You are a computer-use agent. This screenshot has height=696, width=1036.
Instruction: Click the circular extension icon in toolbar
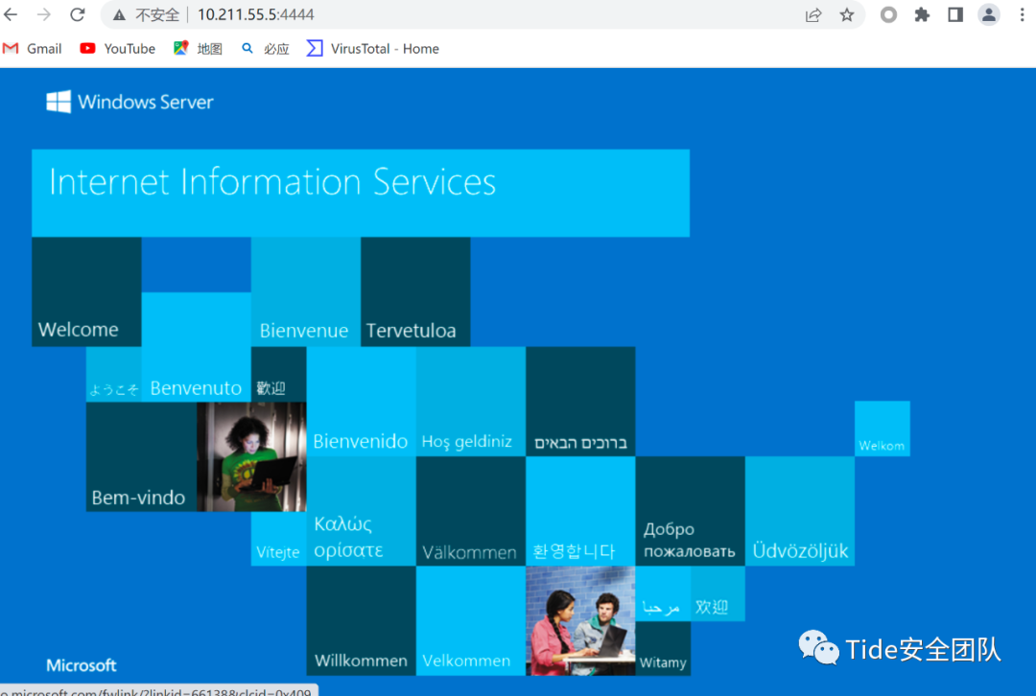888,14
